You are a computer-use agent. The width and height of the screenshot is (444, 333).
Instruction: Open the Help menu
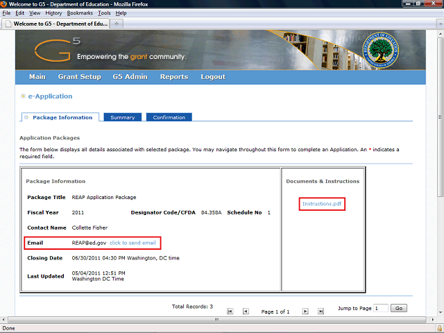point(121,13)
